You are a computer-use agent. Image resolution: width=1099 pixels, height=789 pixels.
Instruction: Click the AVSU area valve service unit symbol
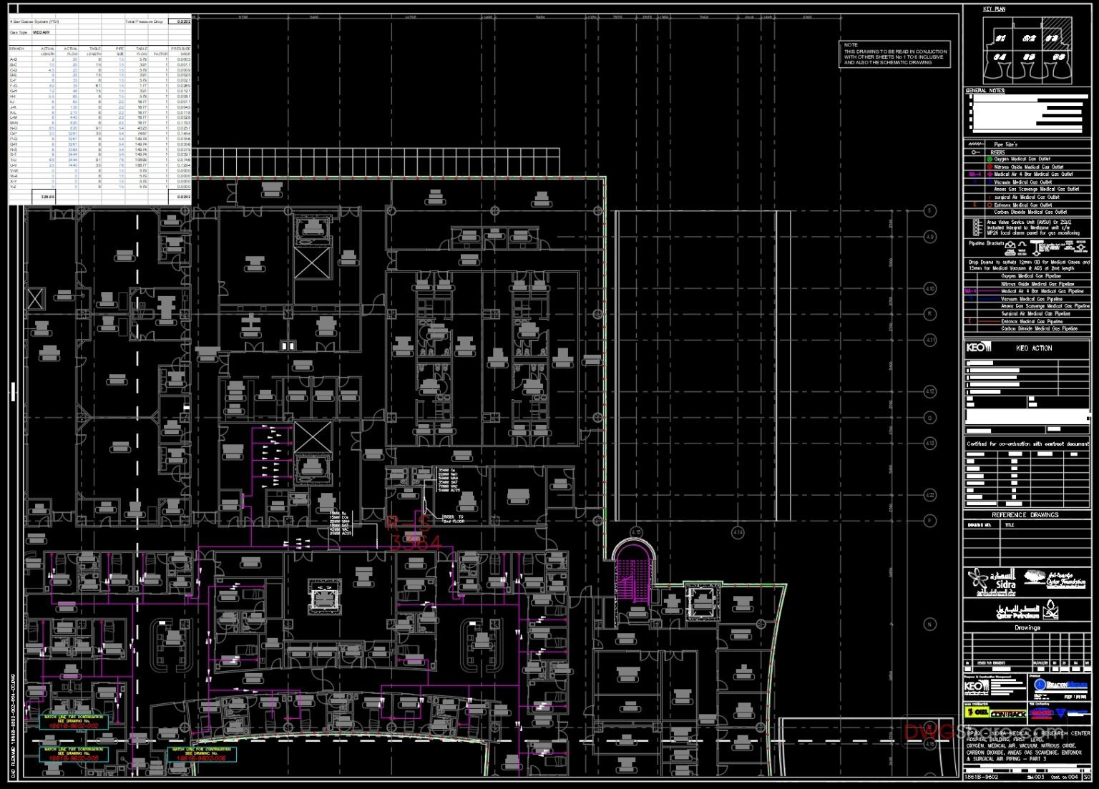pyautogui.click(x=976, y=227)
